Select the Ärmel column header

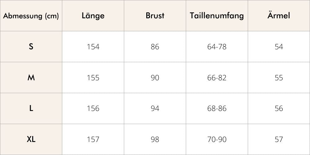pos(279,15)
